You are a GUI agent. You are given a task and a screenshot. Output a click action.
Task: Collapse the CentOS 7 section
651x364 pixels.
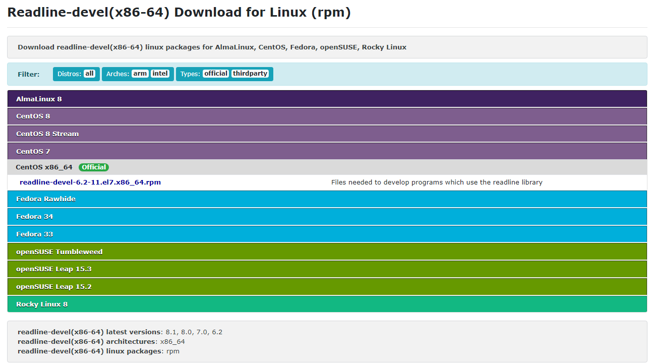click(33, 151)
